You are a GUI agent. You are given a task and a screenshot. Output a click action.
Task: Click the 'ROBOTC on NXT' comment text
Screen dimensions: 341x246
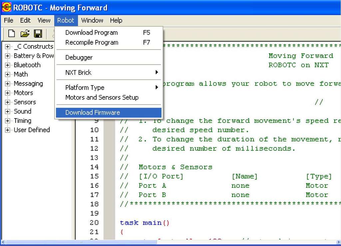tap(298, 65)
